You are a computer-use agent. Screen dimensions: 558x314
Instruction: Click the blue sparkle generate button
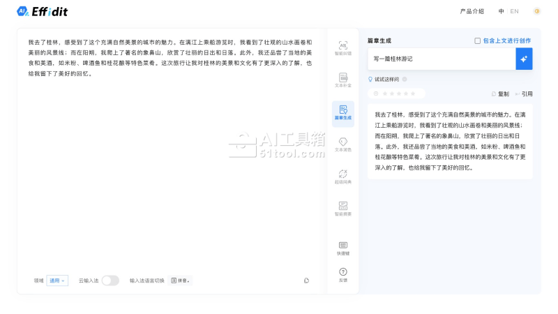[524, 59]
